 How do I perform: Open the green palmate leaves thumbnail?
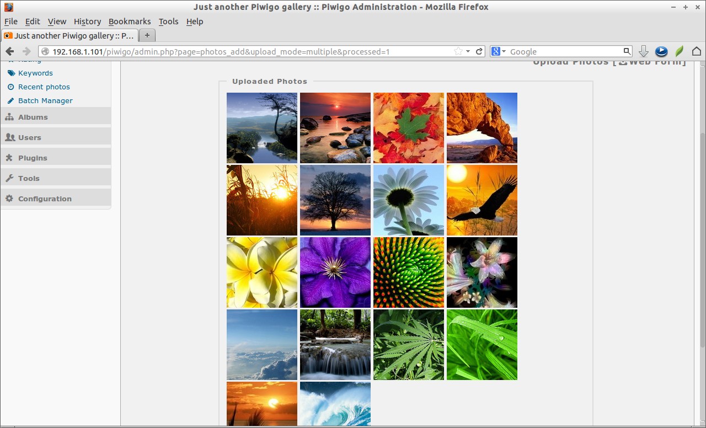click(x=409, y=345)
